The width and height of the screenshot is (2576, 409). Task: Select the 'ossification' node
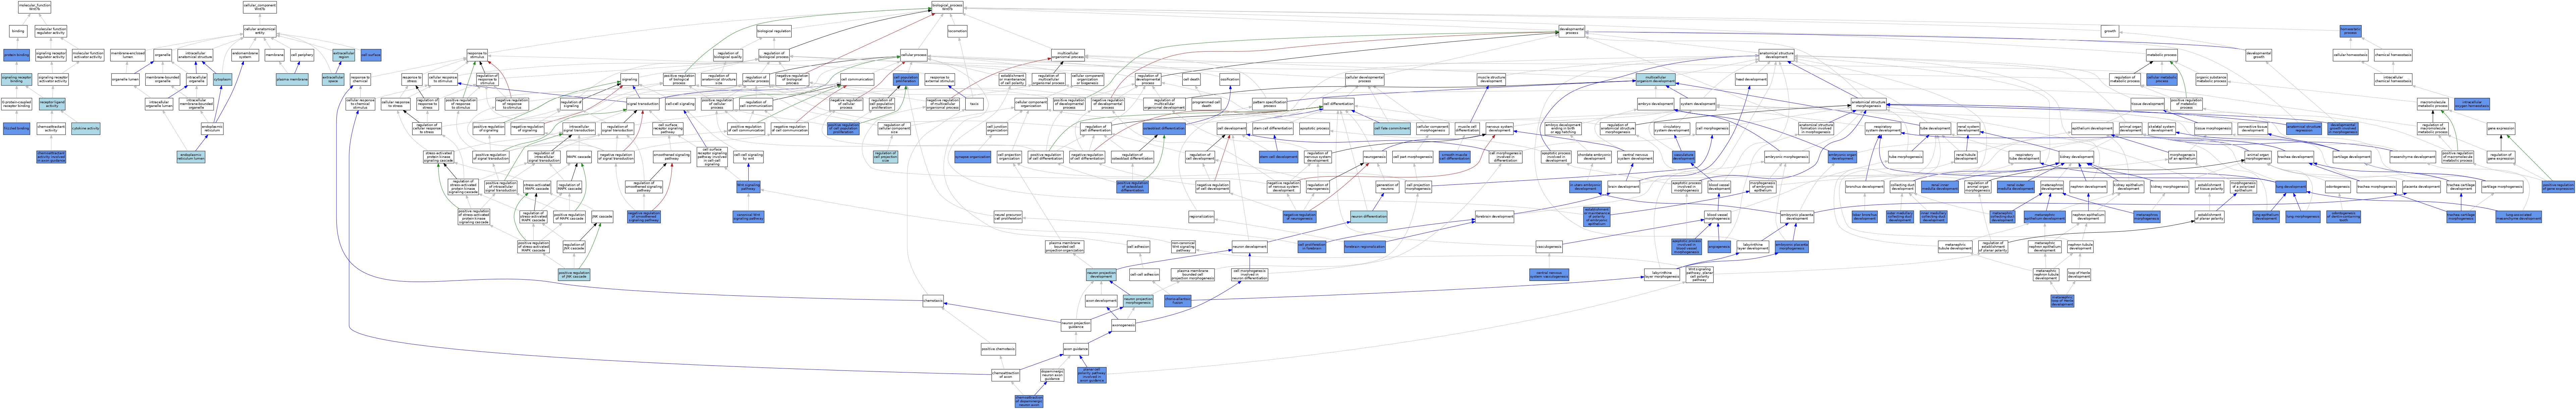coord(1230,79)
